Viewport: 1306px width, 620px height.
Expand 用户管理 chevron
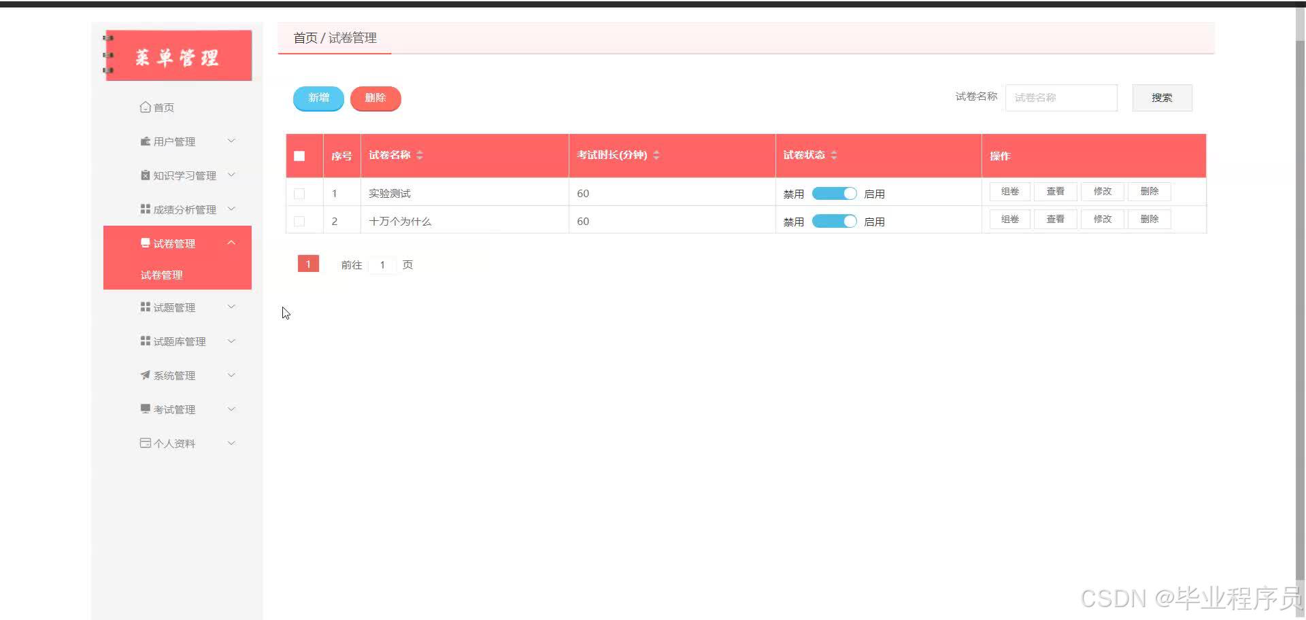point(231,141)
